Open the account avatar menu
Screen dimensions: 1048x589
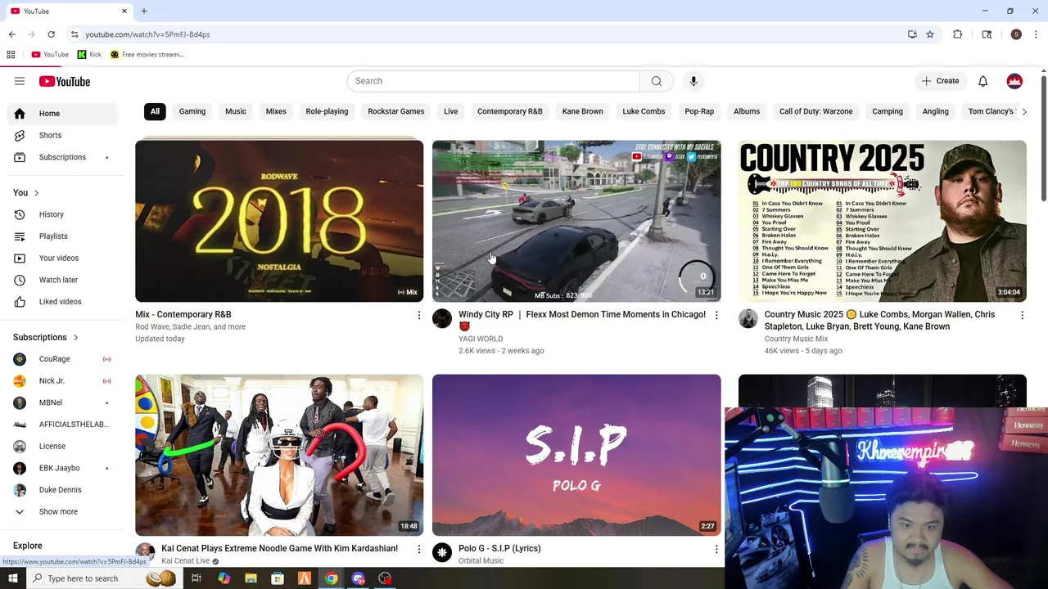click(x=1014, y=81)
